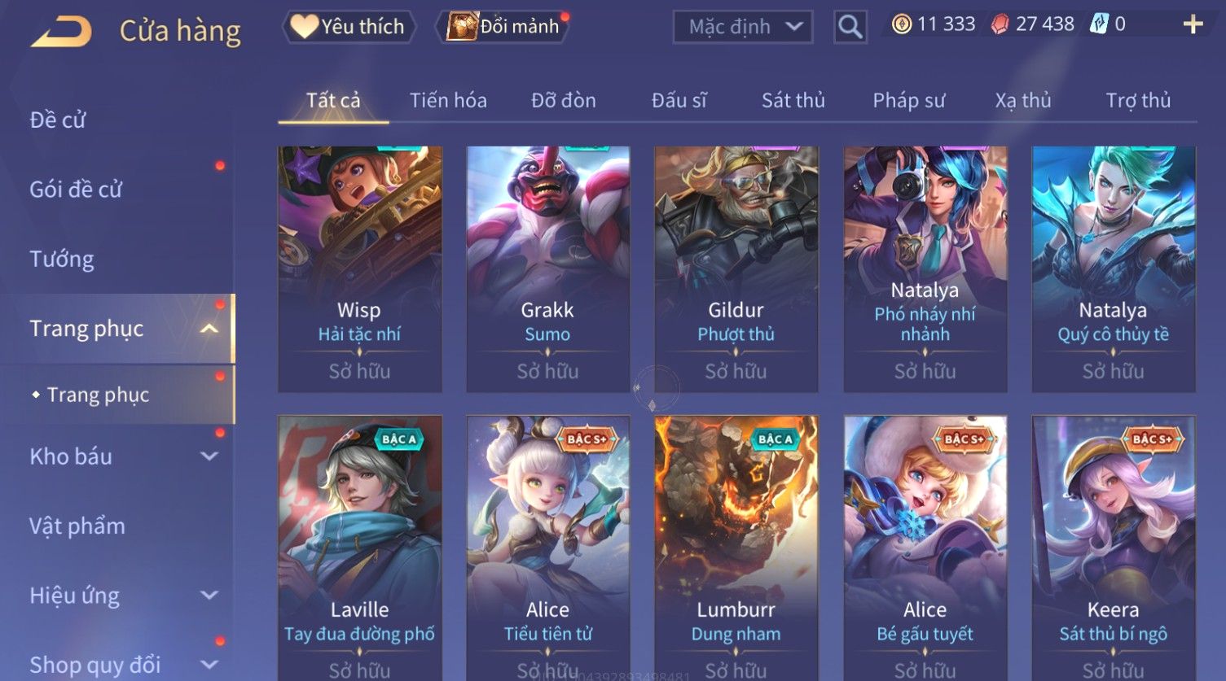Image resolution: width=1226 pixels, height=681 pixels.
Task: Select the Pháp sư tab
Action: (908, 100)
